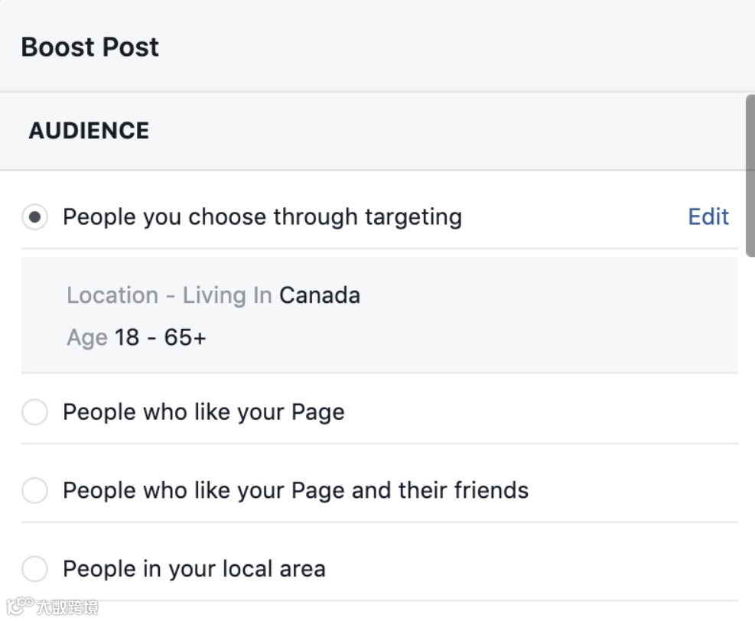Image resolution: width=755 pixels, height=621 pixels.
Task: Click the 18 - 65+ age range value
Action: click(161, 337)
